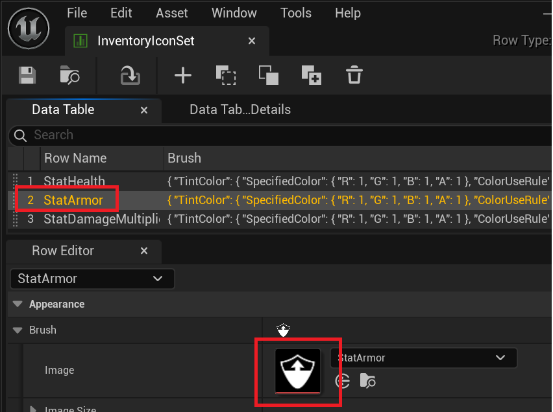Collapse the Appearance section
This screenshot has width=553, height=412.
(x=17, y=304)
